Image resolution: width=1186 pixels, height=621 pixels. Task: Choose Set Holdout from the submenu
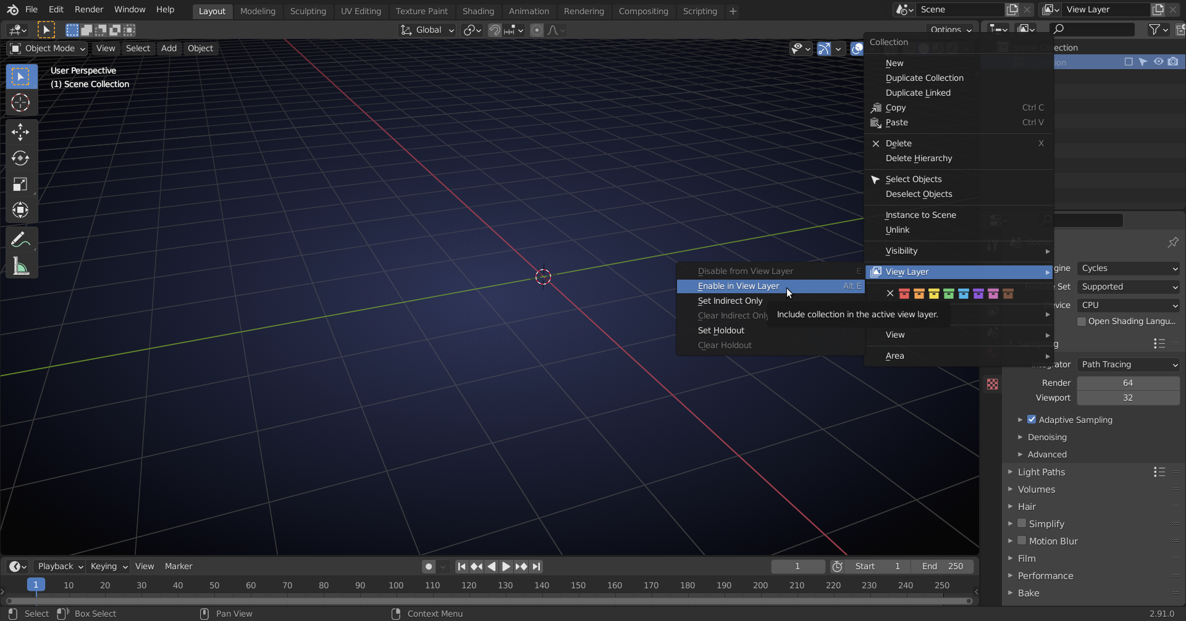point(770,331)
